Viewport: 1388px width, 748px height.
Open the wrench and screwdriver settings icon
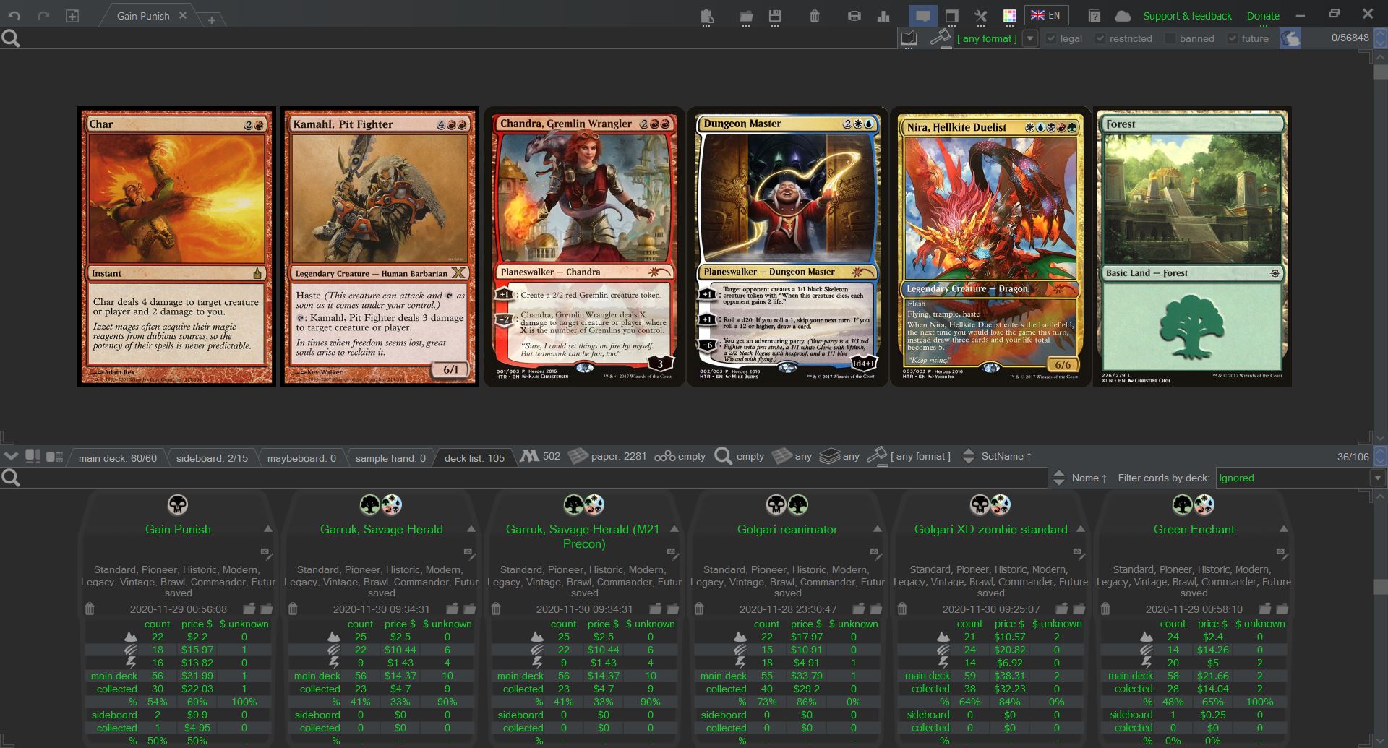[x=980, y=16]
